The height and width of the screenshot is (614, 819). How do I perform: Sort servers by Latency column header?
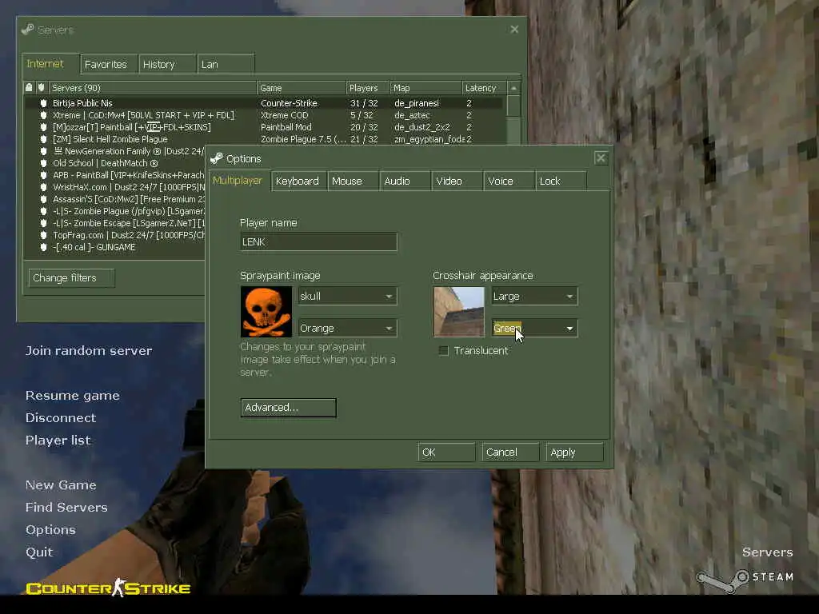pos(484,88)
